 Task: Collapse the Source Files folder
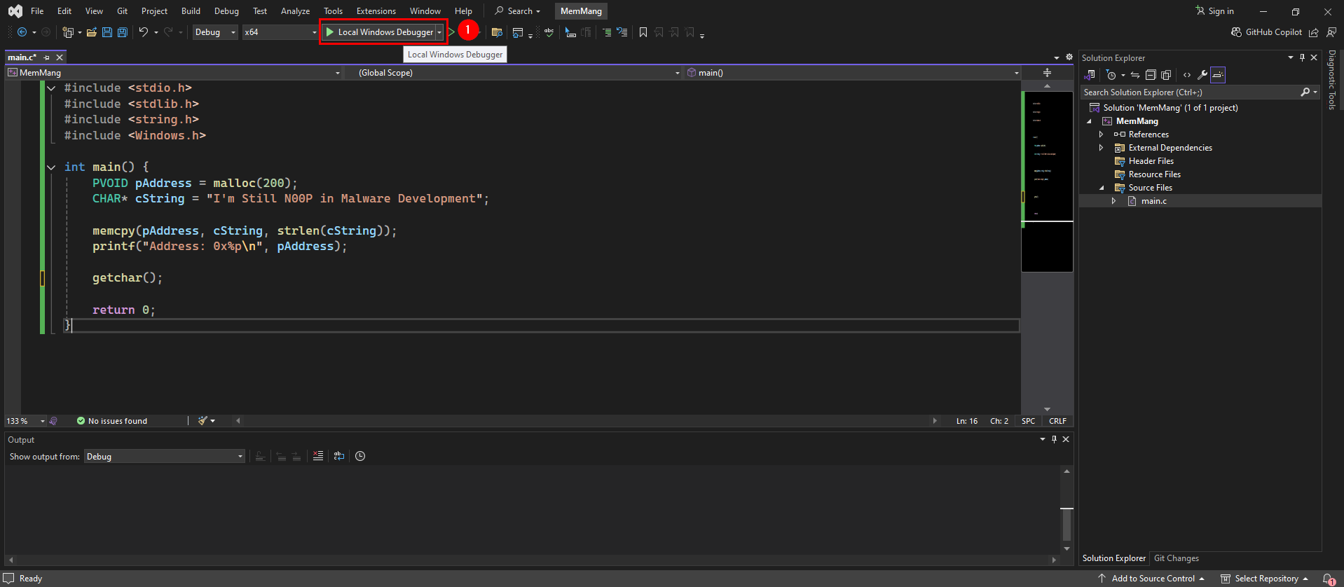pyautogui.click(x=1101, y=188)
